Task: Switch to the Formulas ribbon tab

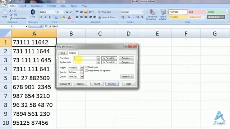Action: 51,6
